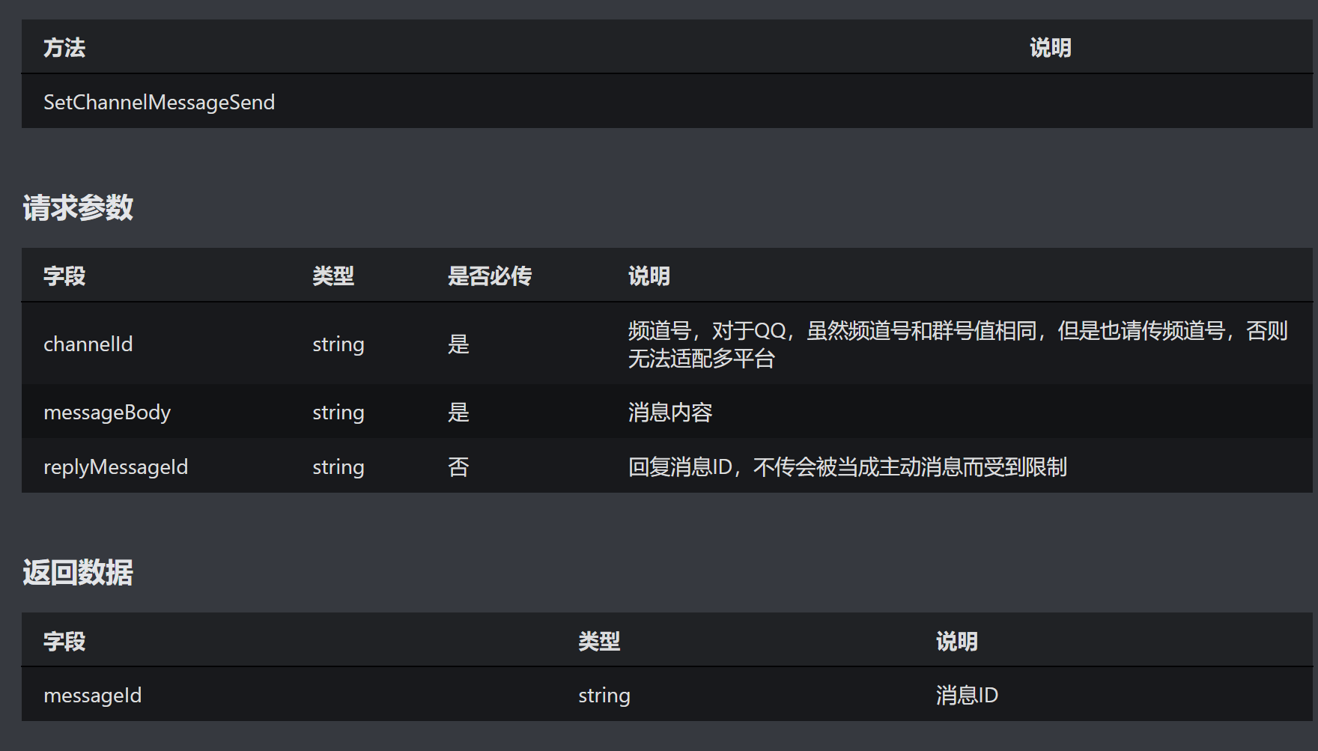Click the 消息内容 description cell

pyautogui.click(x=669, y=413)
